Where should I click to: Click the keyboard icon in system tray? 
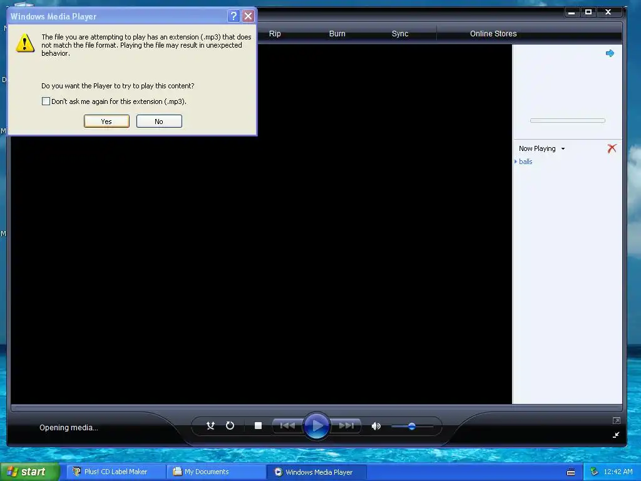click(571, 472)
